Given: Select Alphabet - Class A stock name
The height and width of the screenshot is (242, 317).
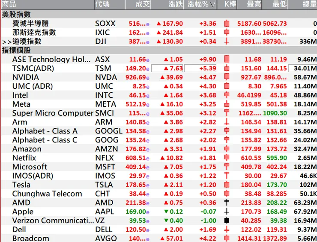Looking at the screenshot, I should point(45,131).
